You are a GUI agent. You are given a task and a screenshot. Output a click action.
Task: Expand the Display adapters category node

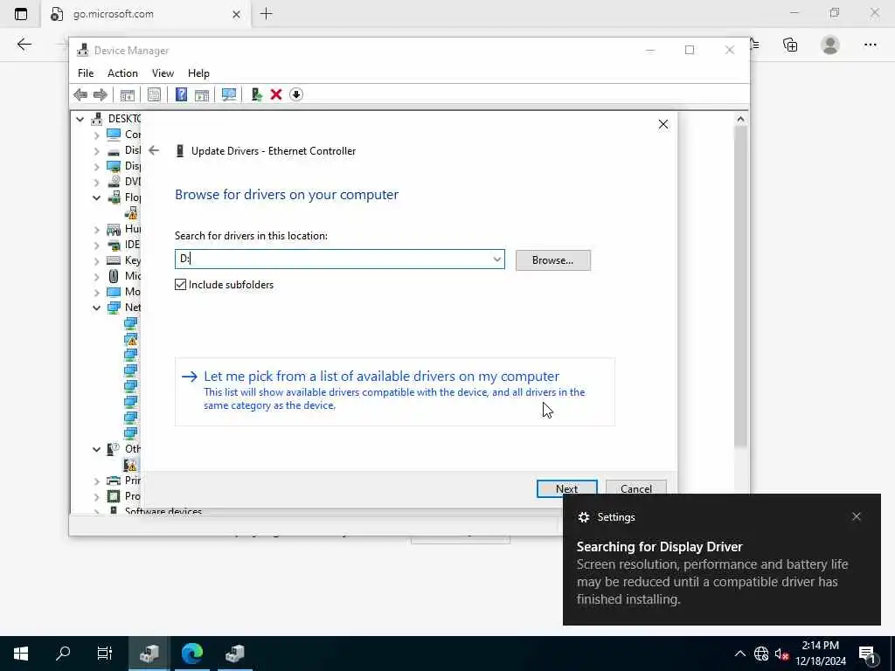click(x=96, y=166)
